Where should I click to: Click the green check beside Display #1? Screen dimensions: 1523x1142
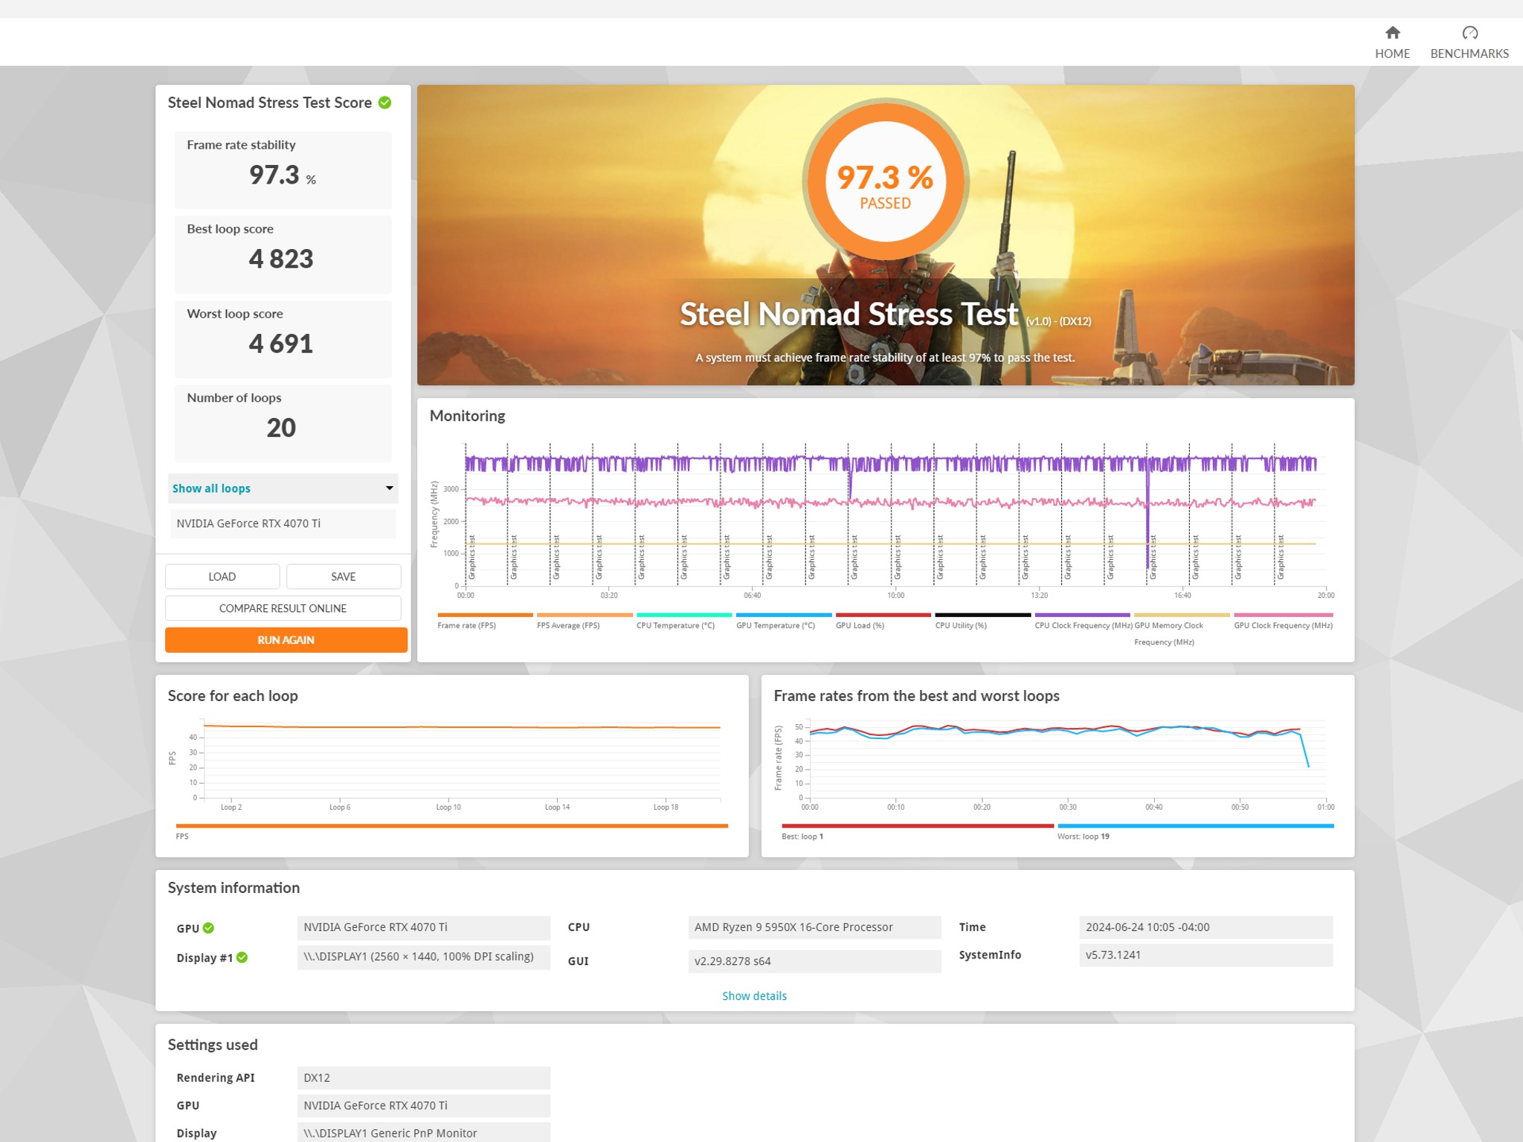click(x=242, y=958)
